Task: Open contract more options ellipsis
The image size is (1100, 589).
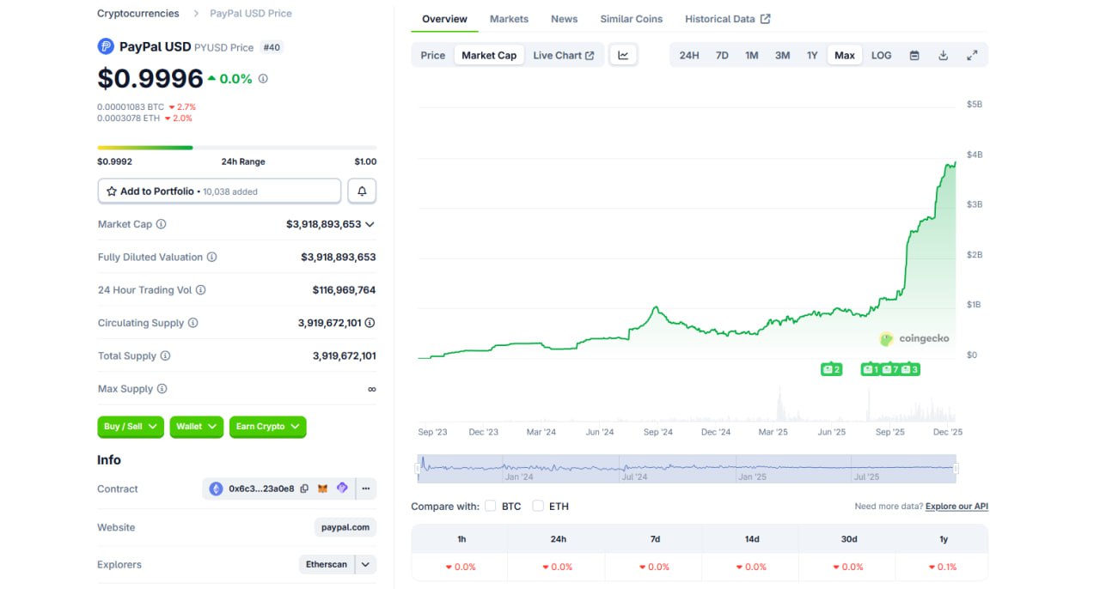Action: (365, 489)
